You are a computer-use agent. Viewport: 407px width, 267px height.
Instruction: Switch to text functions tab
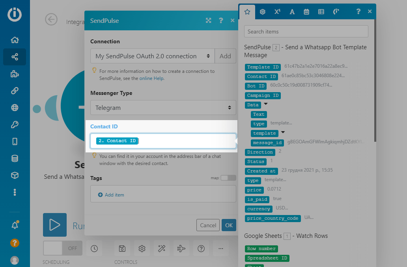(x=292, y=12)
